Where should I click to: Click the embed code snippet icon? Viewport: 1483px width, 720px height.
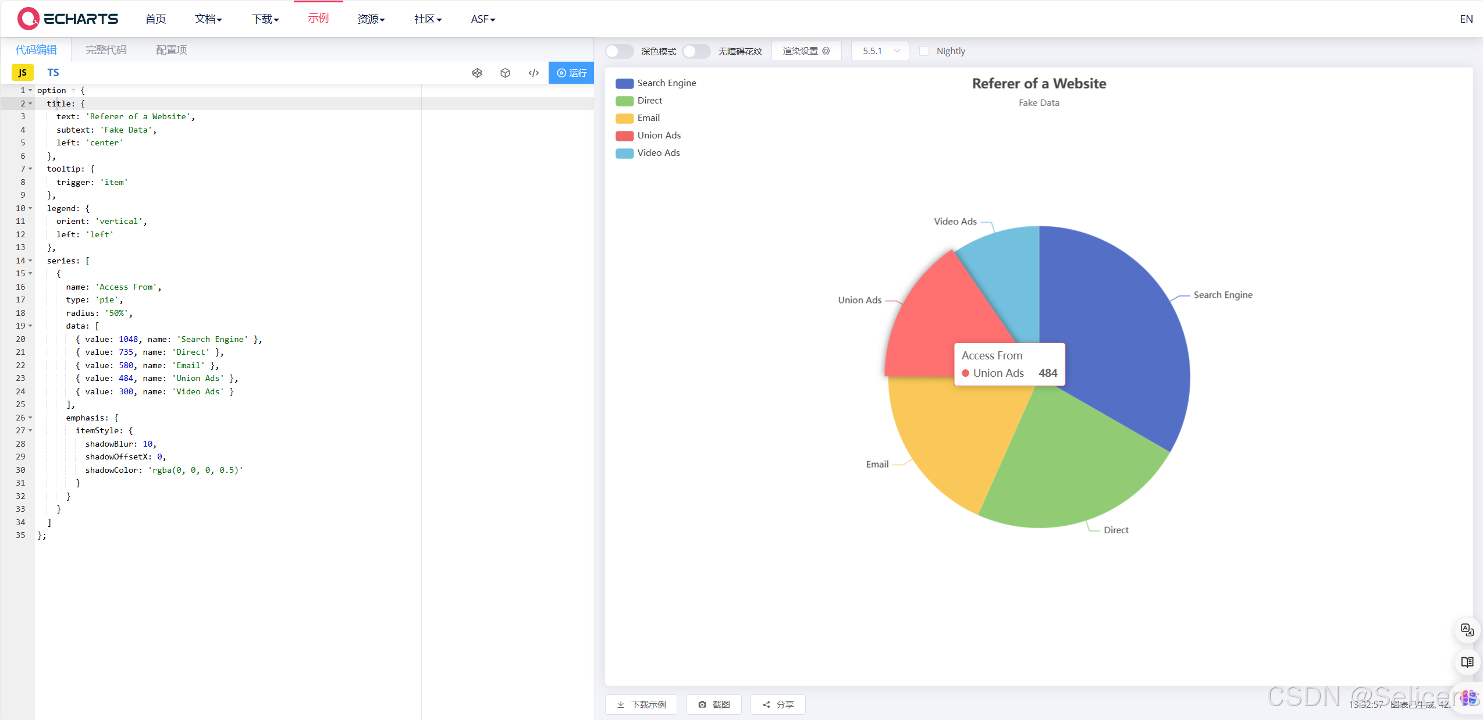(533, 73)
